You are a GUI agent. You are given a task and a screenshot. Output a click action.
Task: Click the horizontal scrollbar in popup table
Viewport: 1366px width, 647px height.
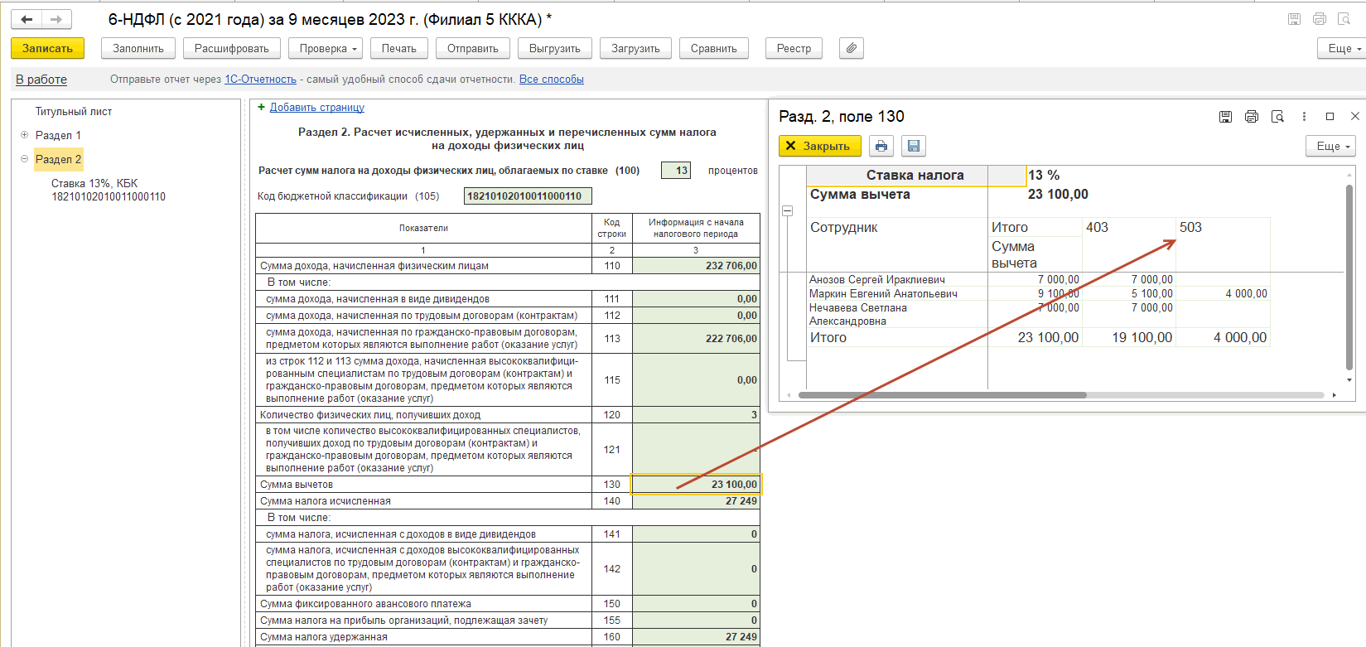pos(941,395)
